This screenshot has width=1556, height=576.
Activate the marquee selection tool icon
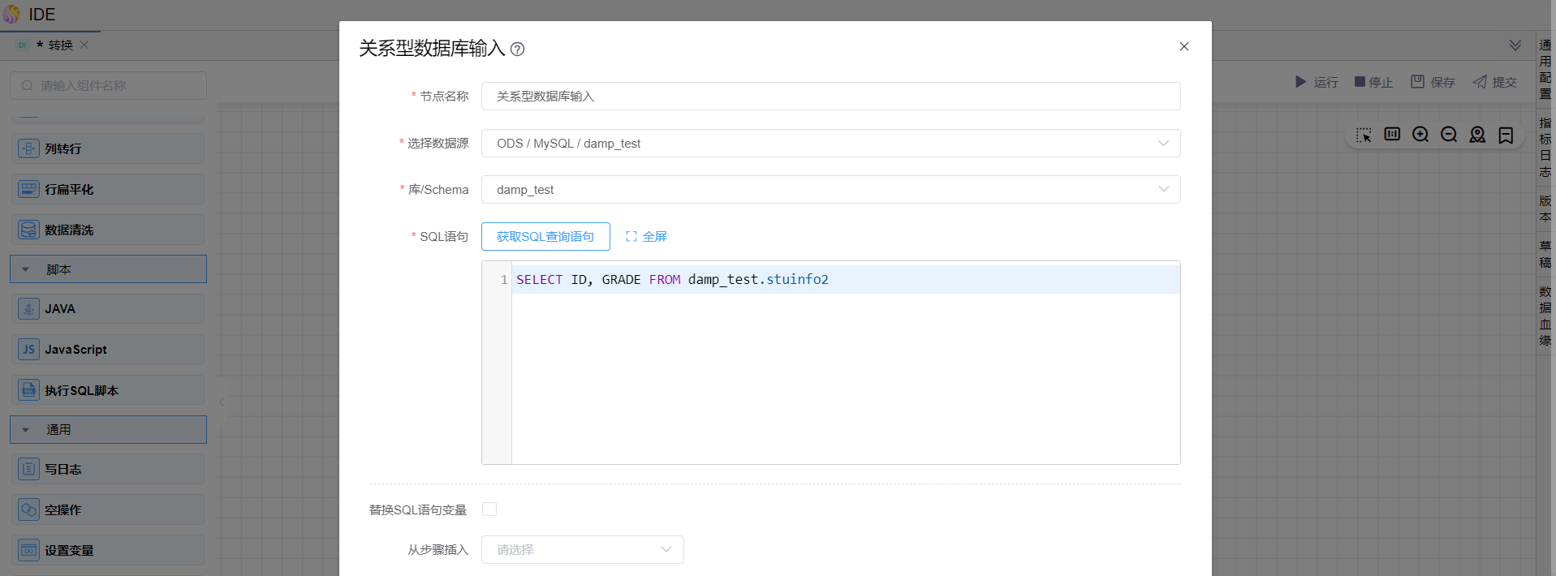pyautogui.click(x=1364, y=135)
